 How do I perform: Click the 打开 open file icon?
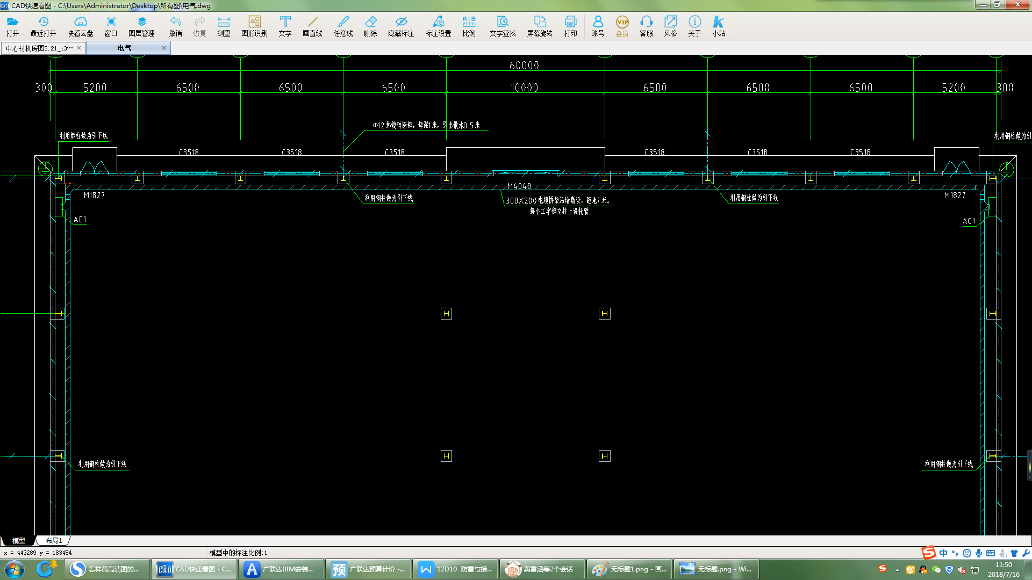(12, 26)
